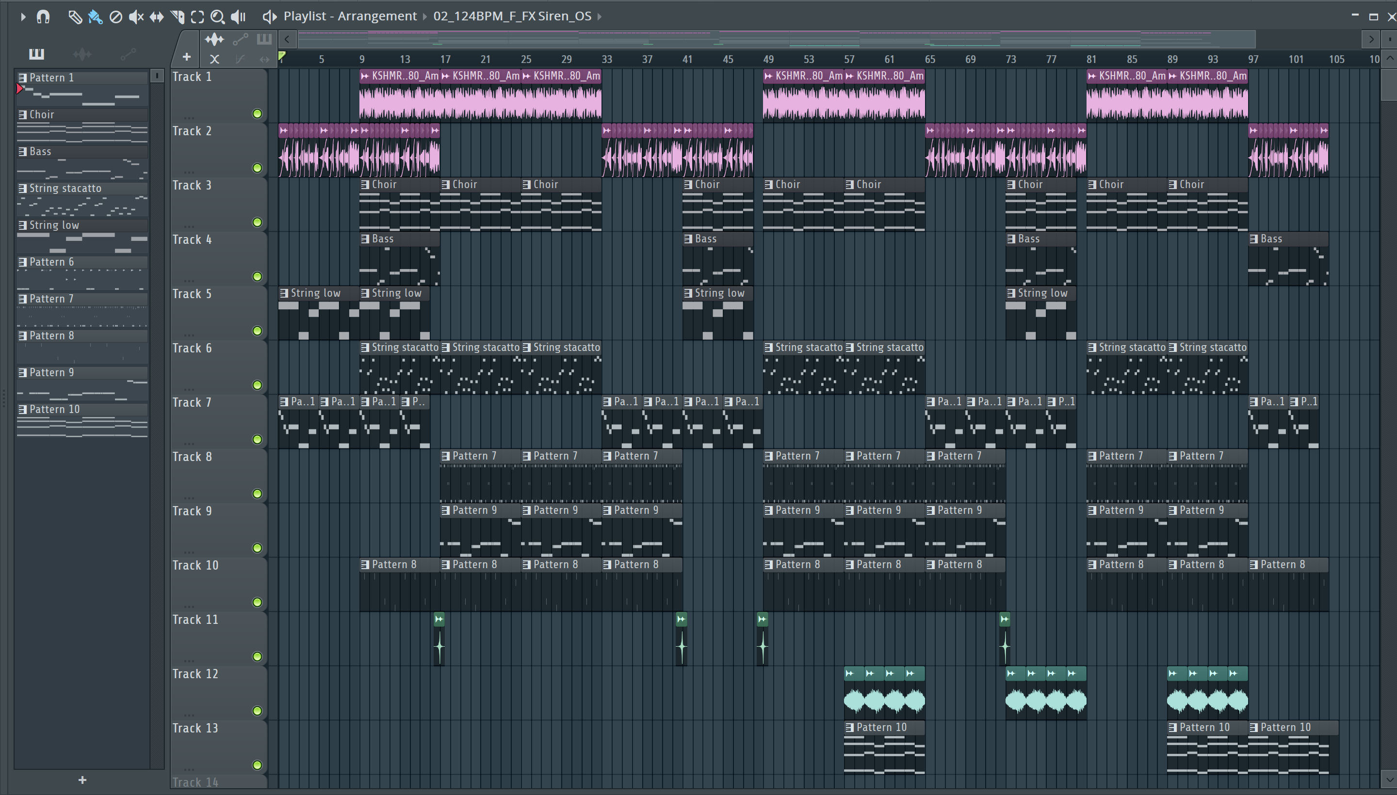Select the Draw pencil tool
This screenshot has height=795, width=1397.
(x=75, y=17)
